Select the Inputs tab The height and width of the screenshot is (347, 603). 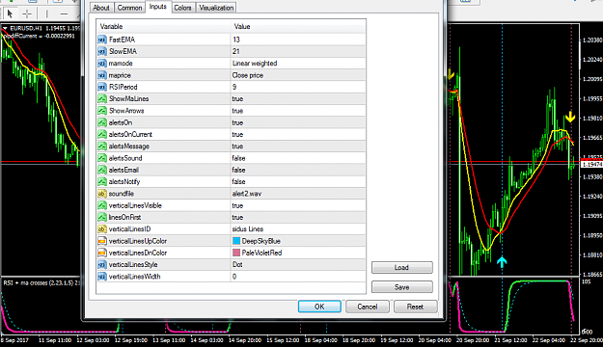[157, 7]
